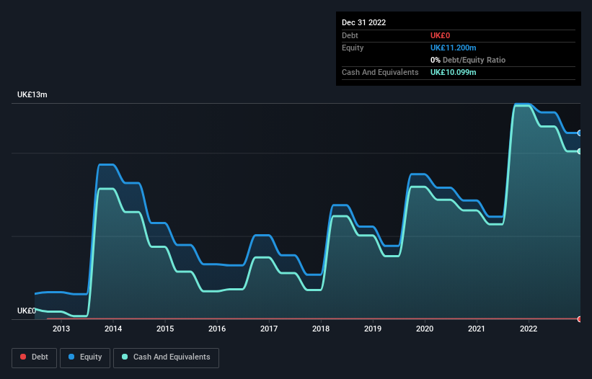Click the red Debt endpoint marker
The width and height of the screenshot is (592, 379).
(580, 319)
